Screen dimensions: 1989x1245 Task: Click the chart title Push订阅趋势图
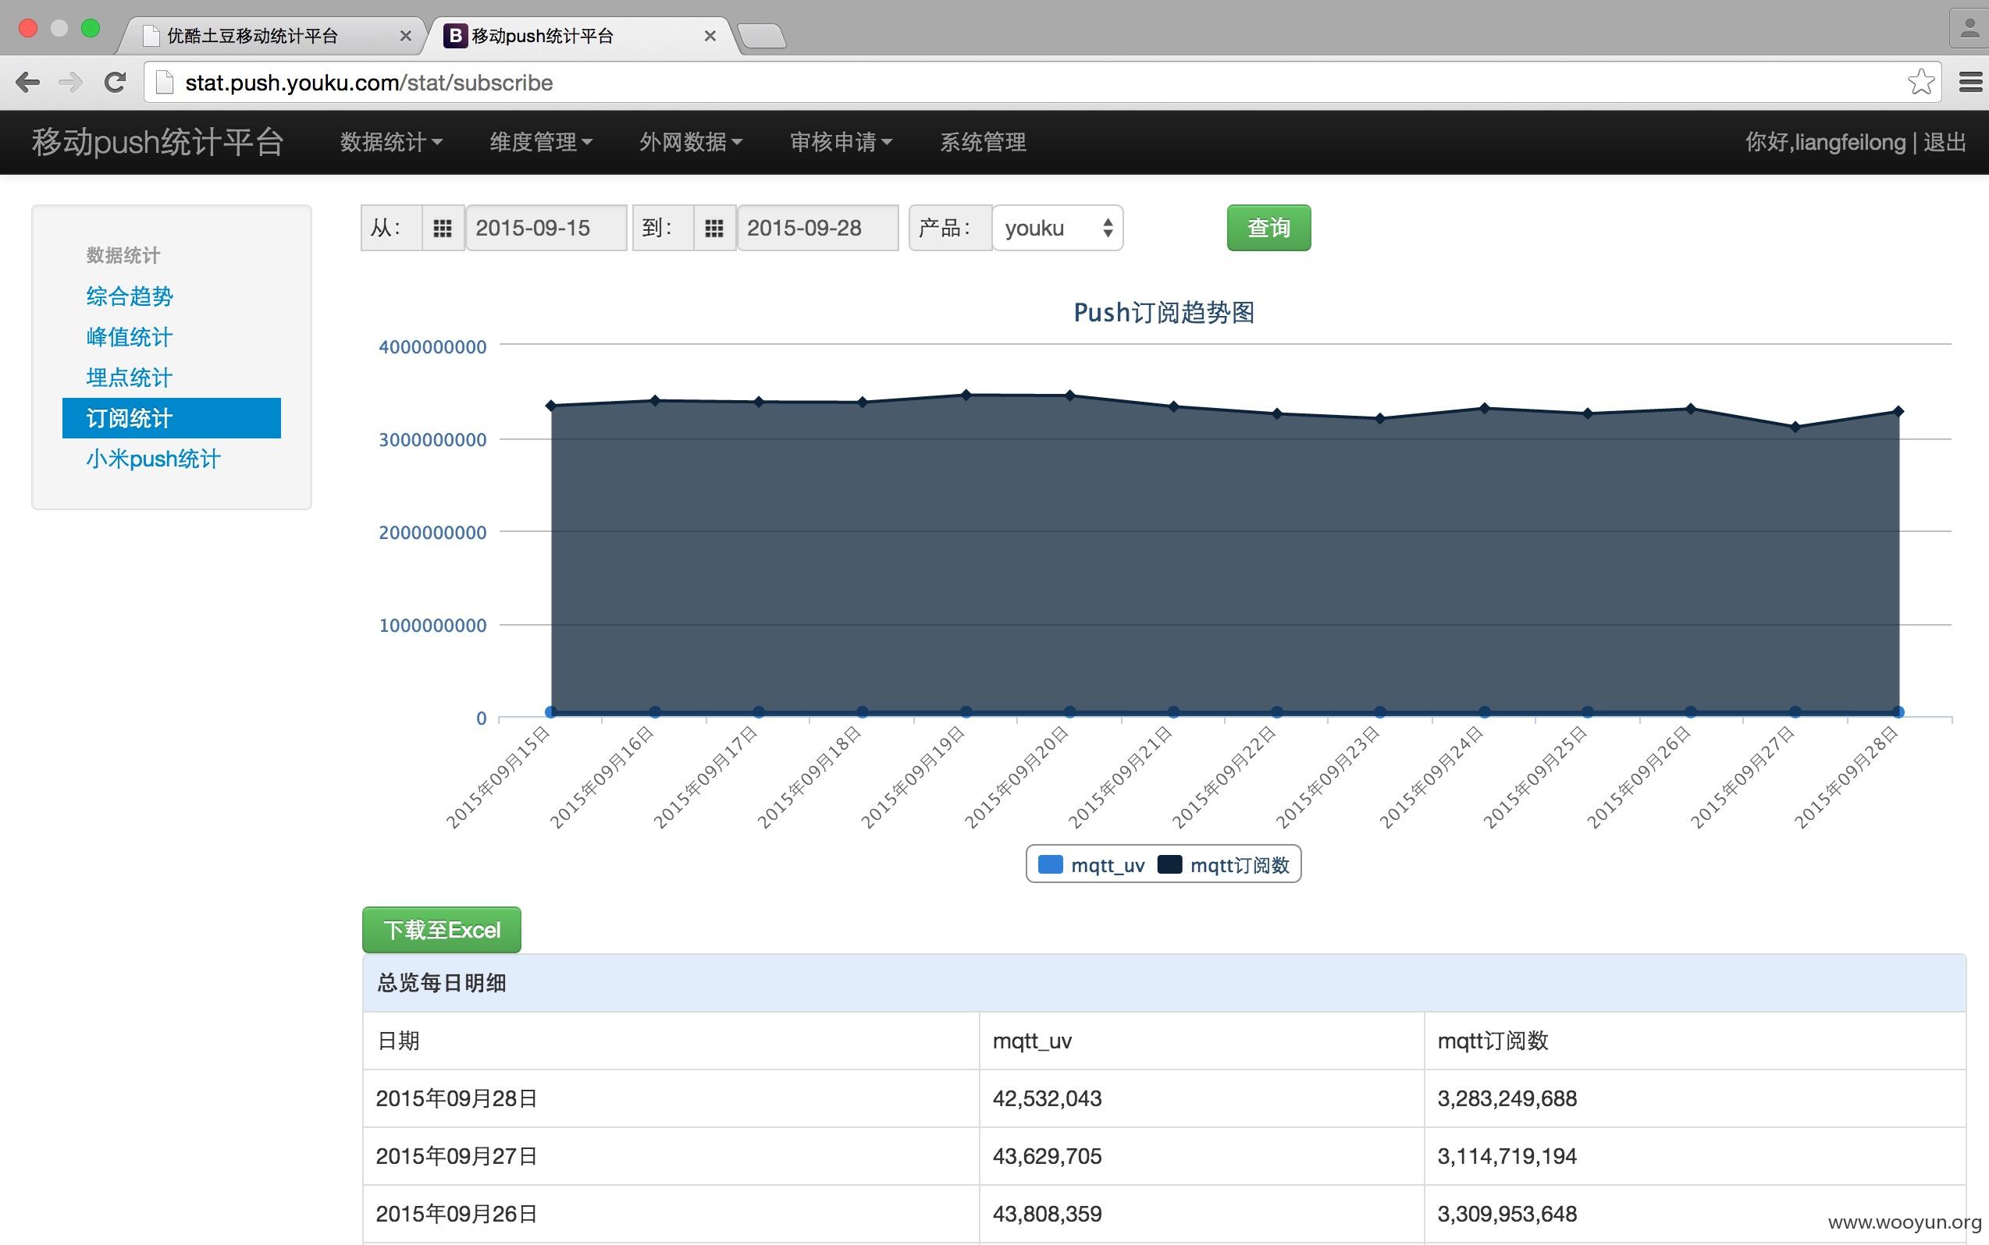(x=1163, y=313)
